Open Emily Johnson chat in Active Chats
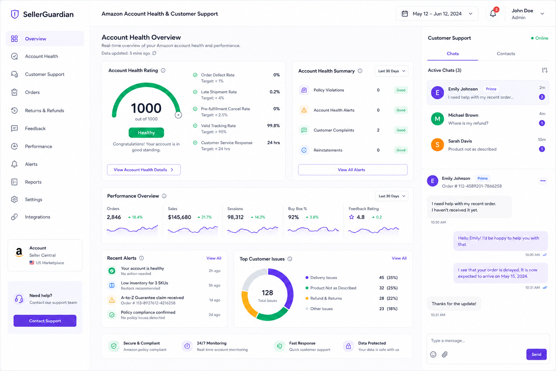Viewport: 556px width, 371px height. pyautogui.click(x=488, y=93)
